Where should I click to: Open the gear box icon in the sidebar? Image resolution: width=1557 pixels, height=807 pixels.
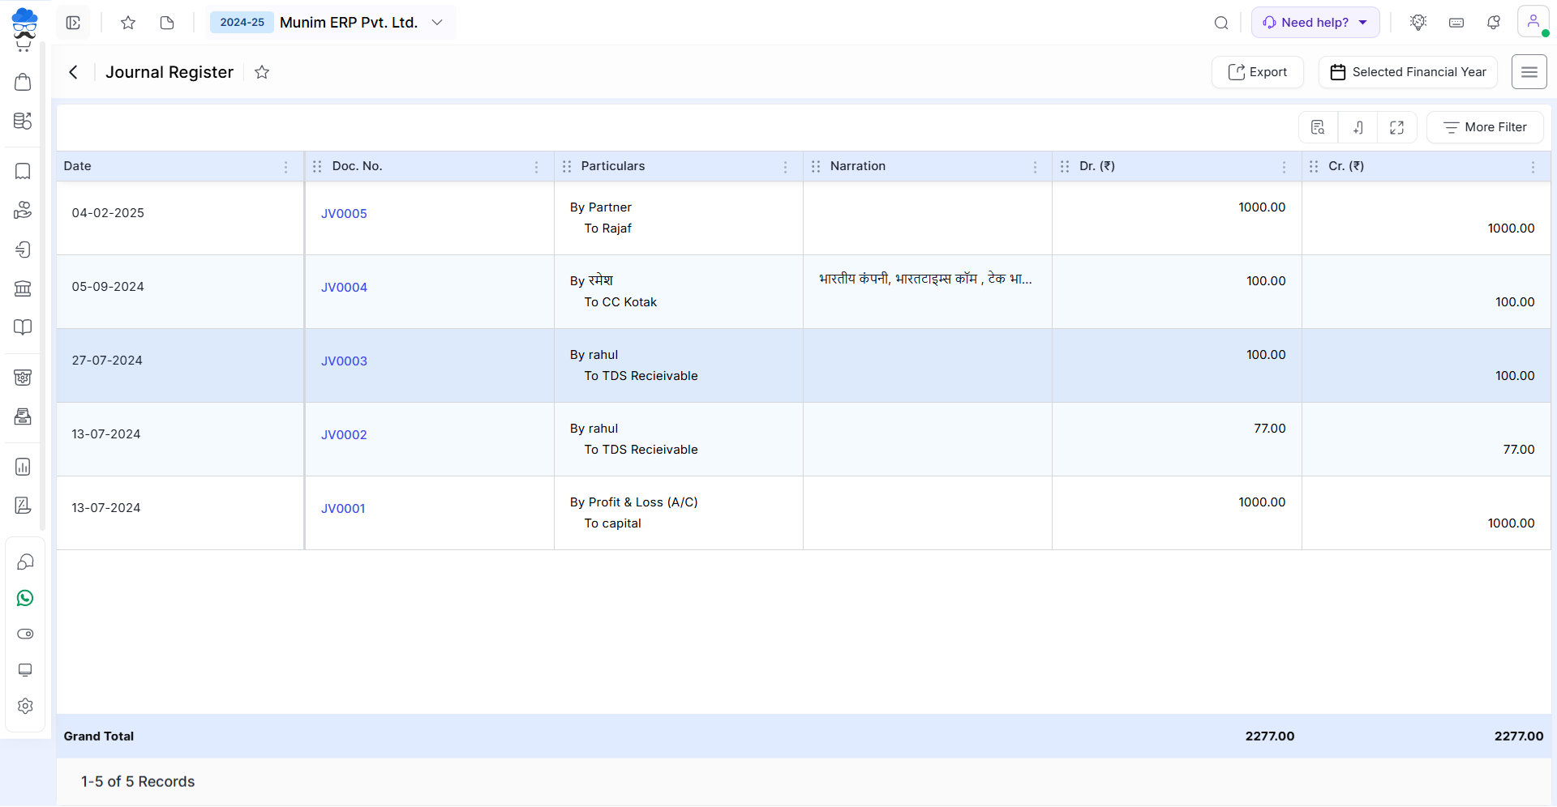[x=24, y=378]
